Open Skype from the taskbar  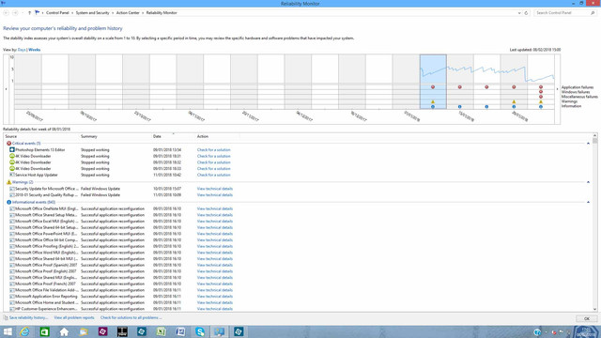point(200,331)
